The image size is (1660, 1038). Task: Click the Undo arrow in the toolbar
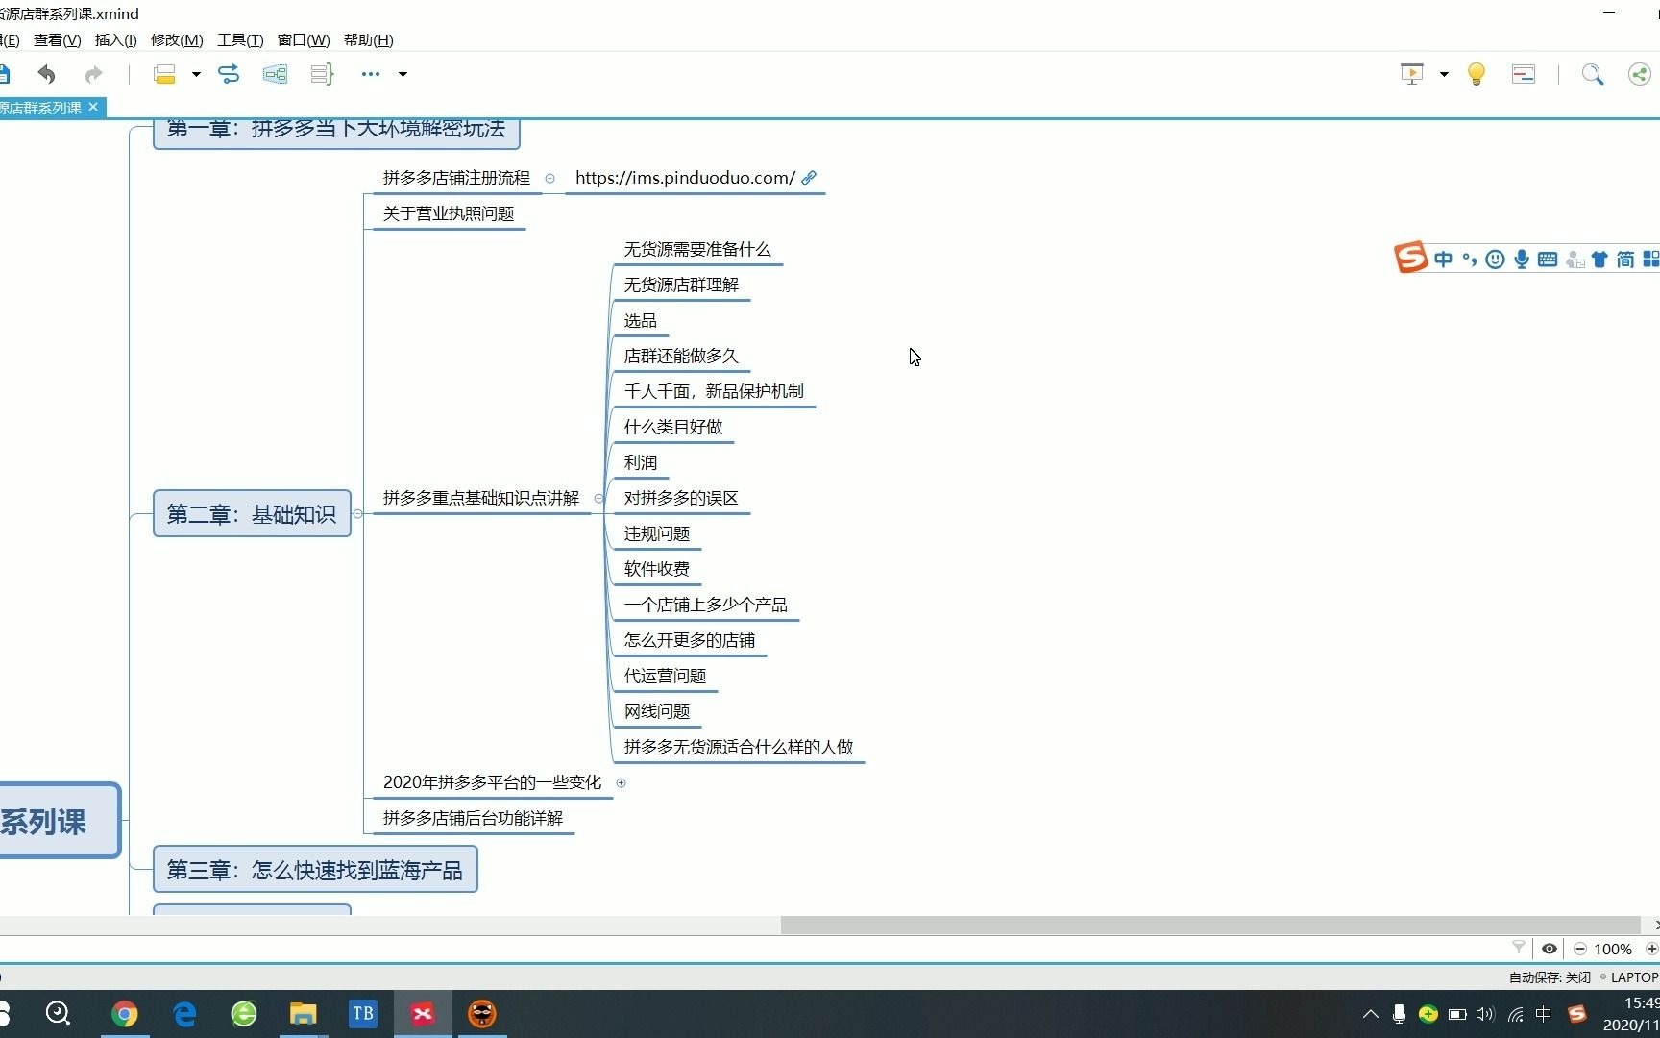46,74
